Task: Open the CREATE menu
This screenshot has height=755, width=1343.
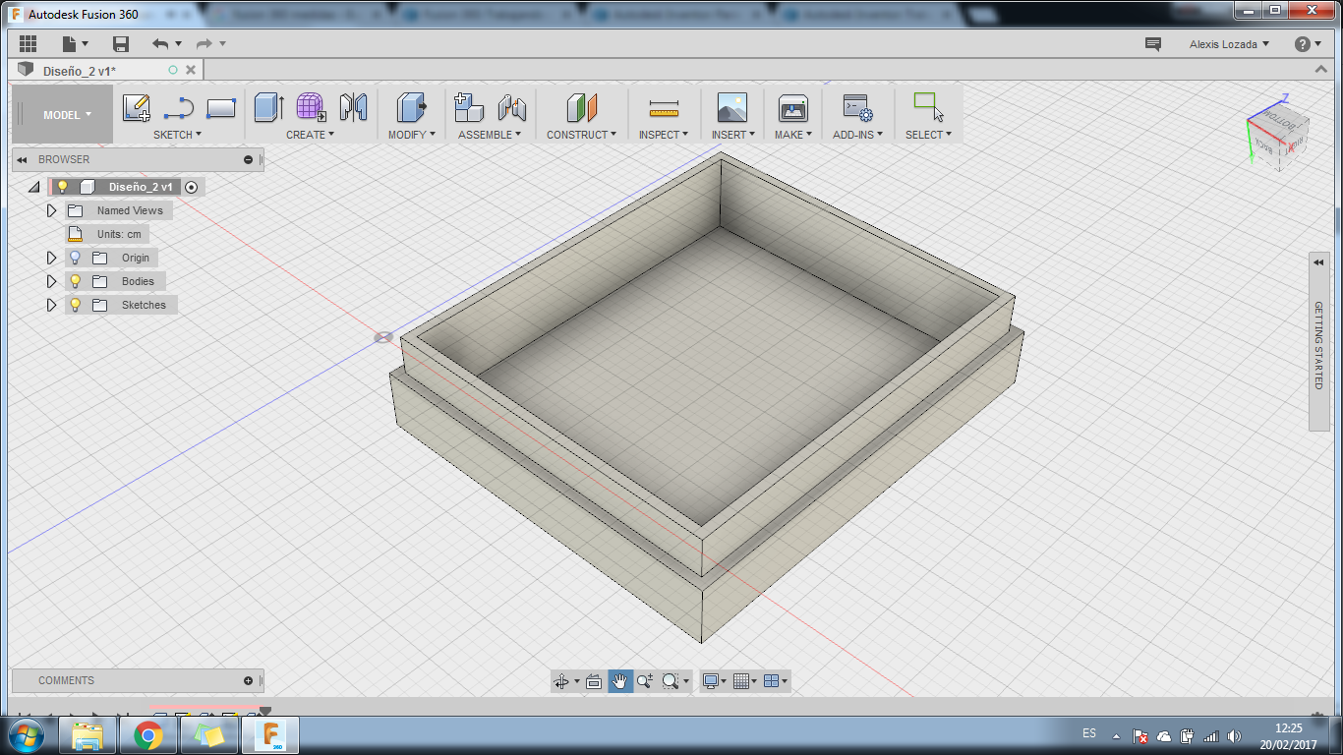Action: pyautogui.click(x=310, y=135)
